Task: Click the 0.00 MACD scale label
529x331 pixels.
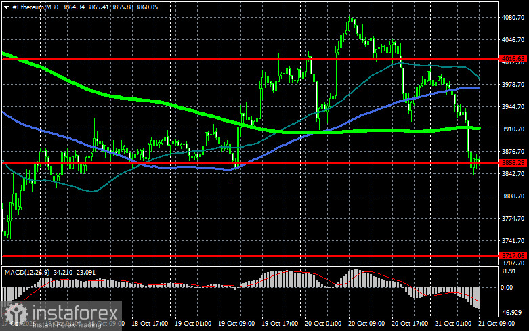Action: click(x=507, y=288)
